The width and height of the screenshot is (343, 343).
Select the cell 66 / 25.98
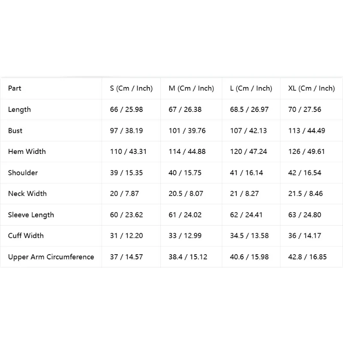(126, 109)
